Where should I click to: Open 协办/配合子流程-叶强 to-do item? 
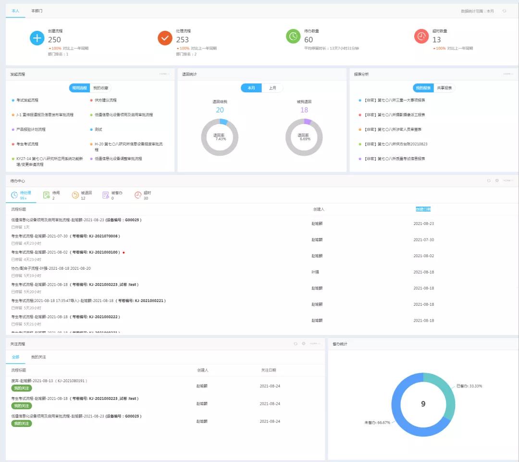tap(50, 268)
